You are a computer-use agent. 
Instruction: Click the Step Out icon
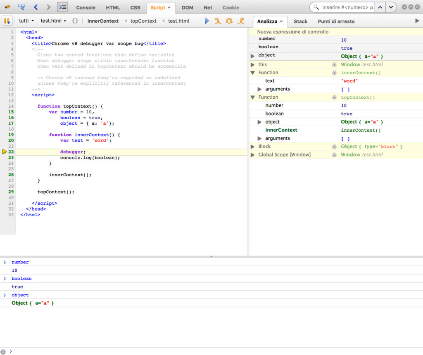pos(241,21)
